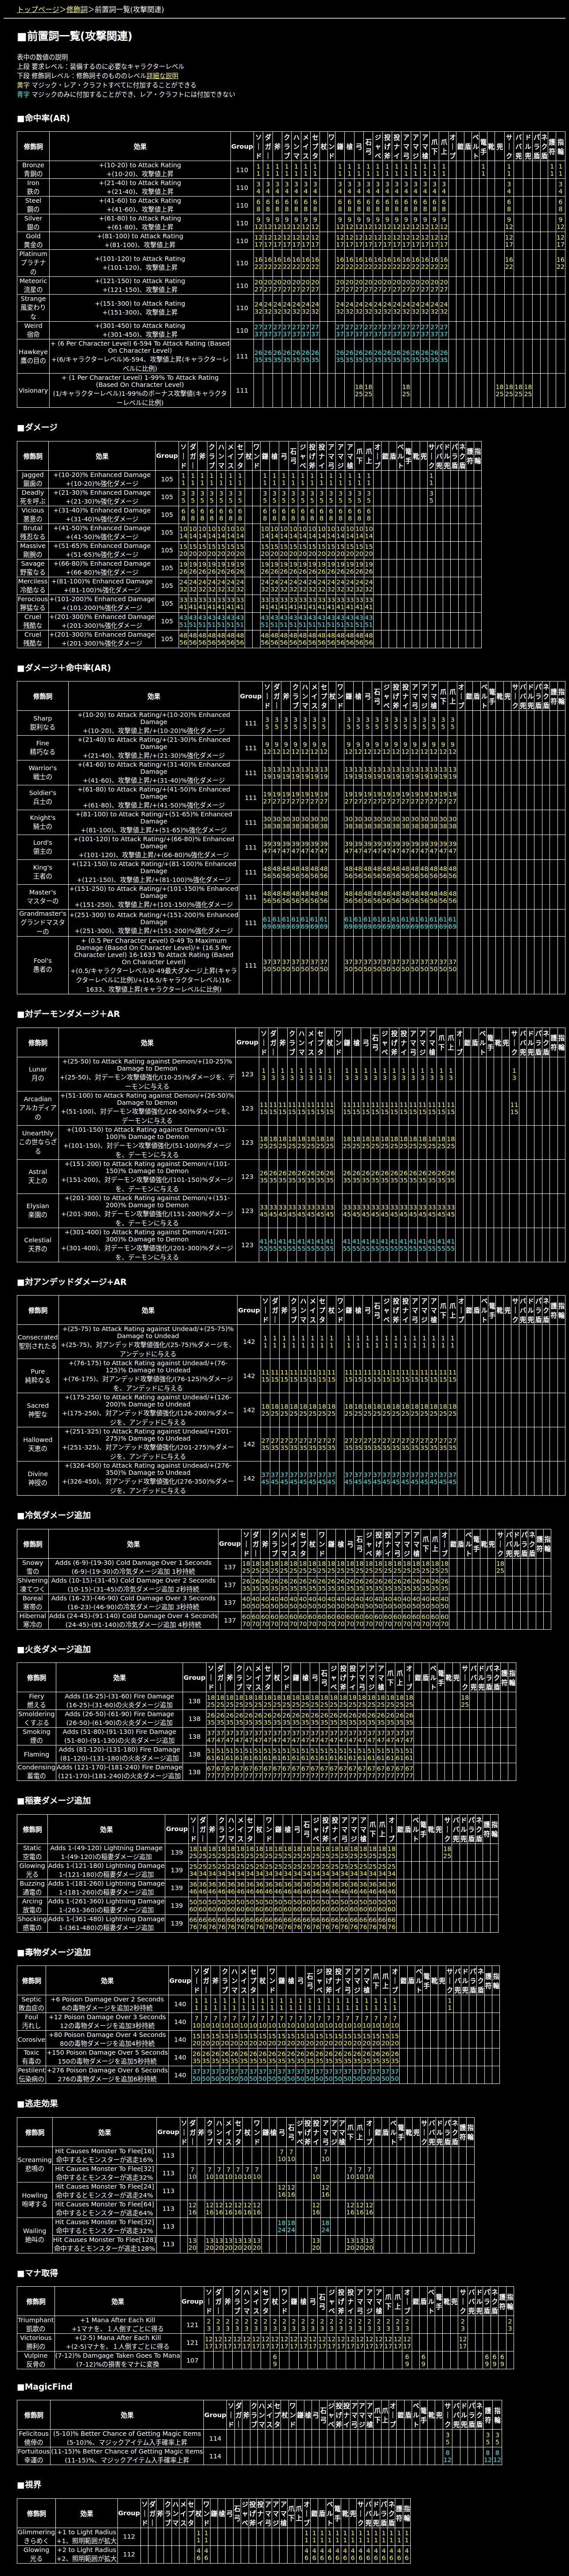569x2576 pixels.
Task: Select the Grandmaster's affix name cell
Action: tap(43, 923)
